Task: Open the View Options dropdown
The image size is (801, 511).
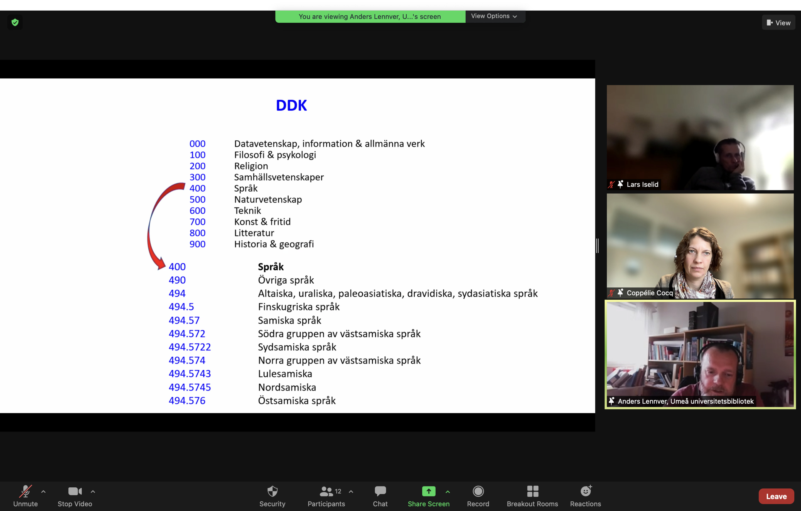Action: click(x=494, y=16)
